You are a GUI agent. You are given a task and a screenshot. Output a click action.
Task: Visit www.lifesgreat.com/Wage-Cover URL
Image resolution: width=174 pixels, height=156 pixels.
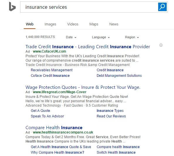click(59, 92)
